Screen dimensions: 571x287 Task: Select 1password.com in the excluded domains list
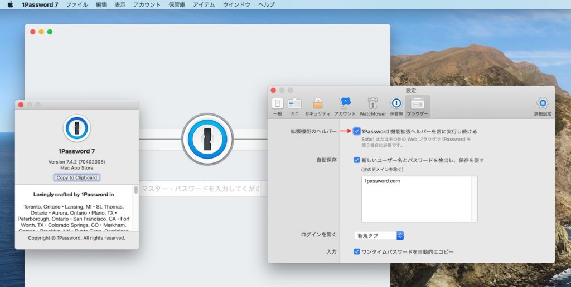point(381,181)
